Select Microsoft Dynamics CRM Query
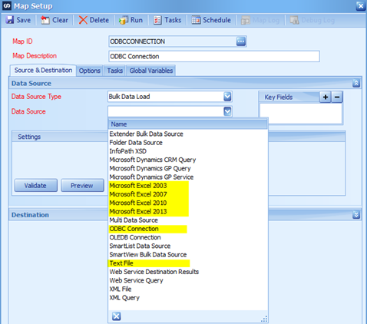The height and width of the screenshot is (324, 367). click(188, 160)
